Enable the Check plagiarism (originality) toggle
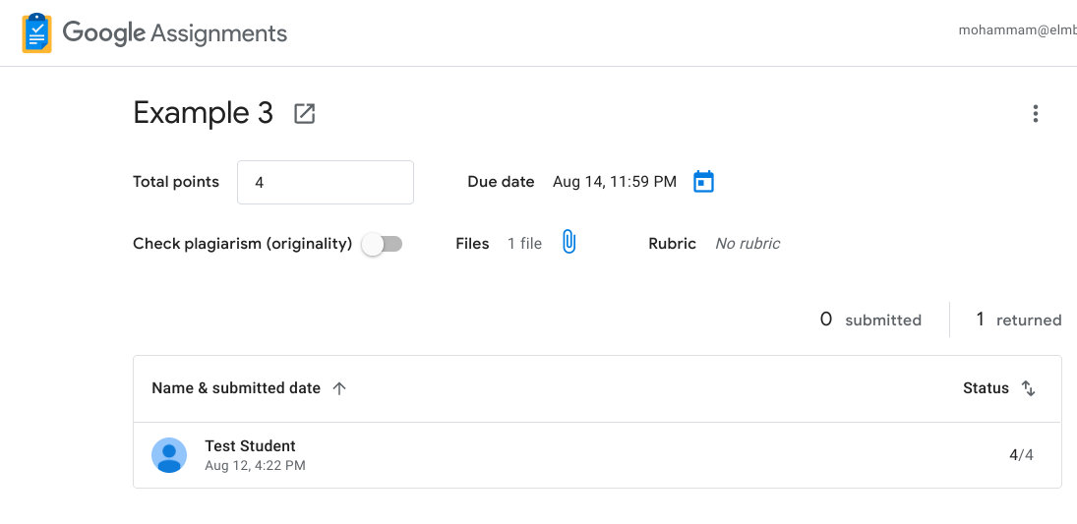 pos(382,244)
